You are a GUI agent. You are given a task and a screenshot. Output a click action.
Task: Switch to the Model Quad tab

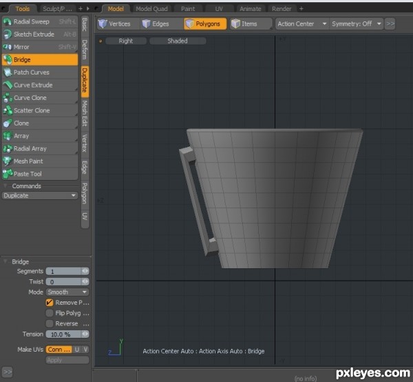click(x=151, y=9)
